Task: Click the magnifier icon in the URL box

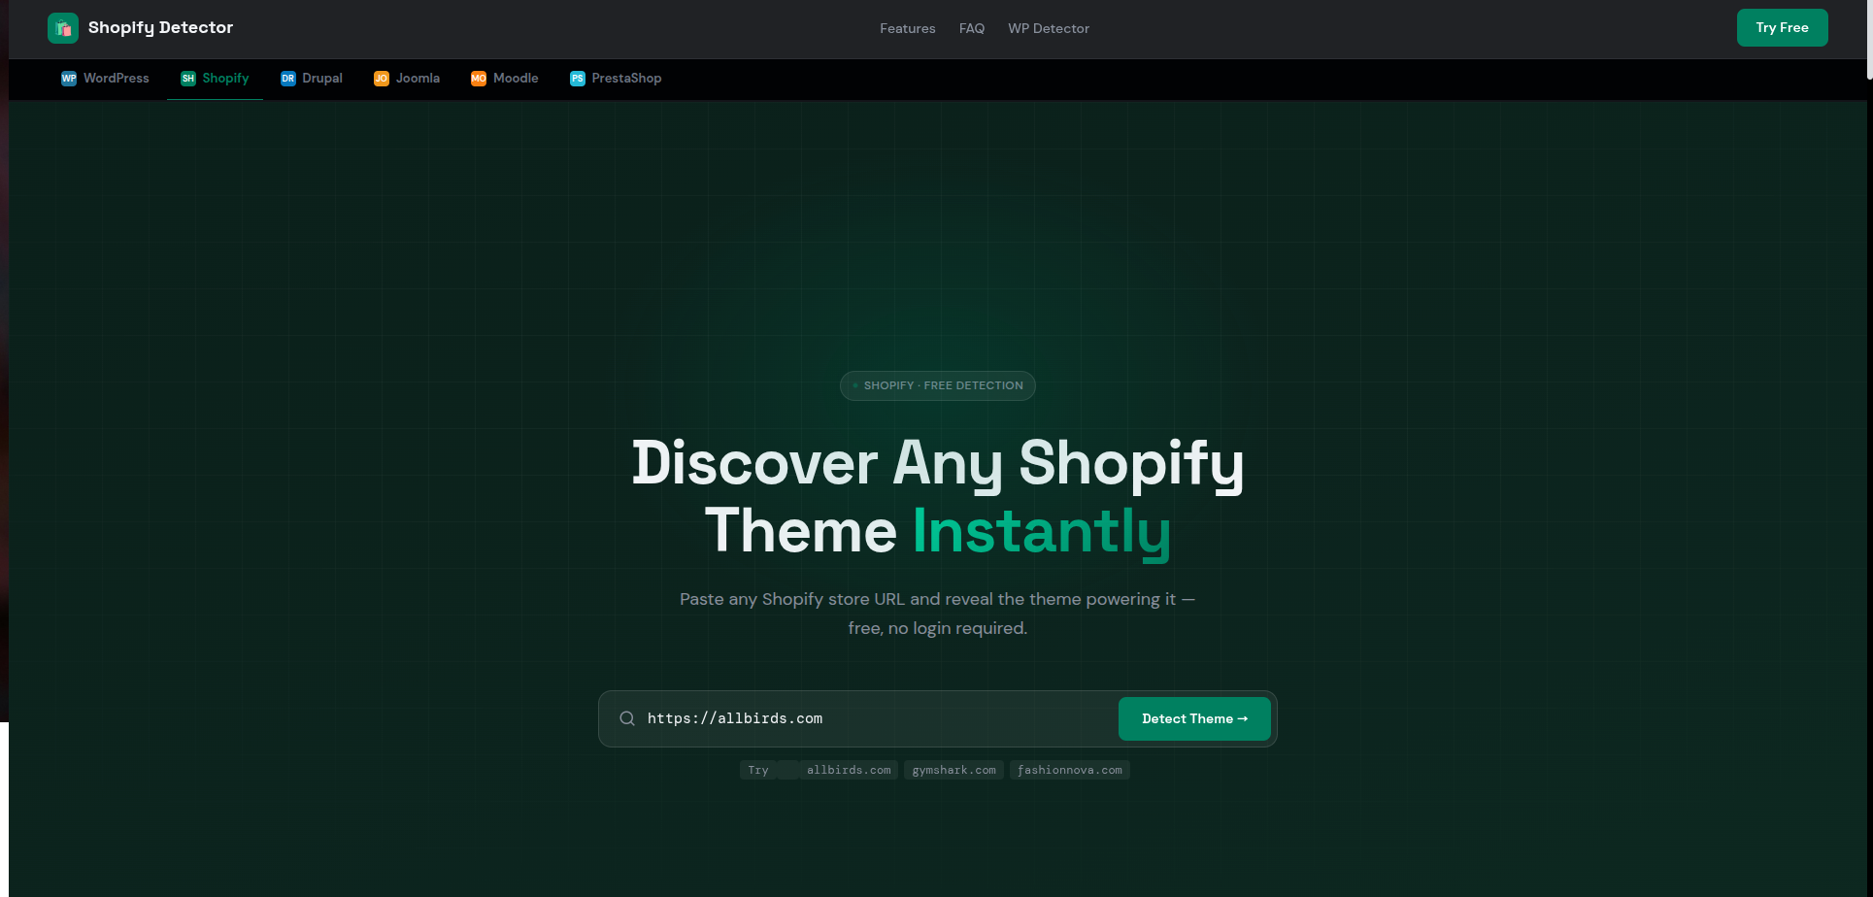Action: [x=627, y=718]
